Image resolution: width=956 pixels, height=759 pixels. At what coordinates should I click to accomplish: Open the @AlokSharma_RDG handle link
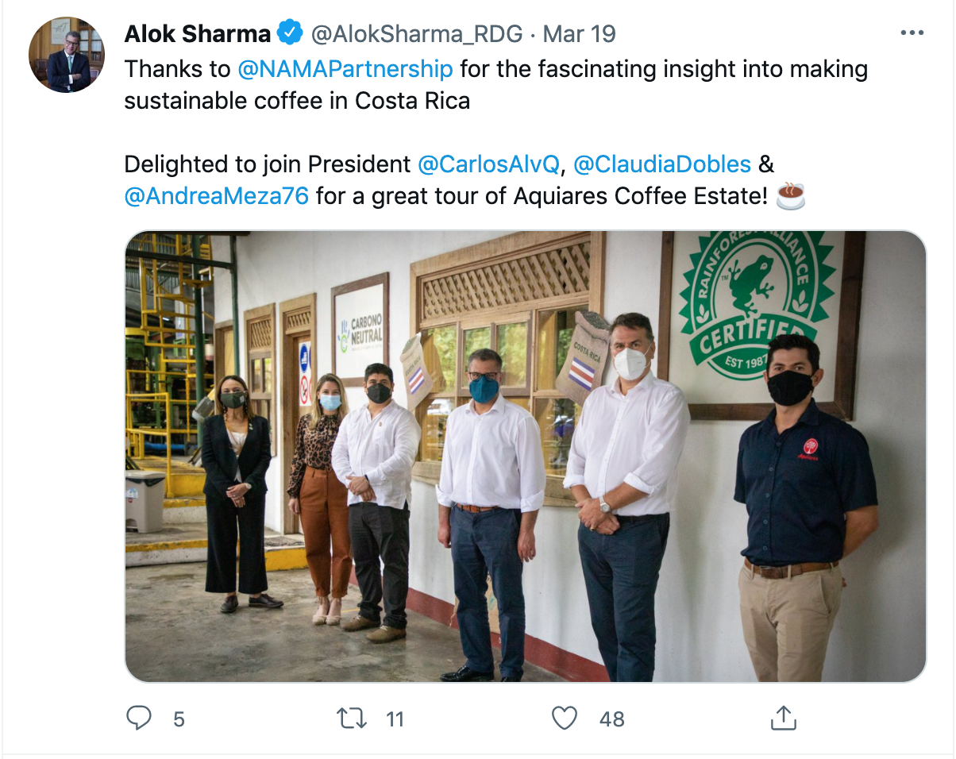(x=417, y=34)
